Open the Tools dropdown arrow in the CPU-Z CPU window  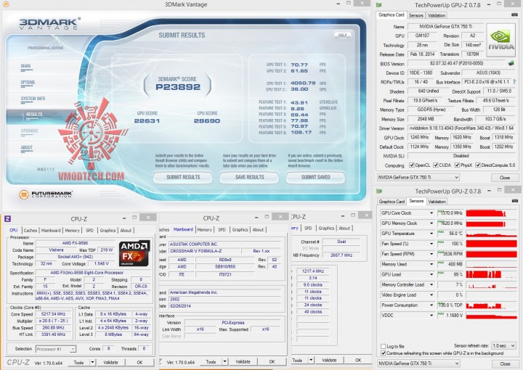(x=92, y=362)
